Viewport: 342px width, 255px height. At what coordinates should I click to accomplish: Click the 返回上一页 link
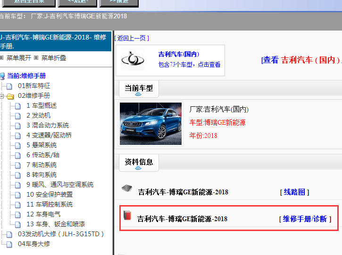point(132,38)
